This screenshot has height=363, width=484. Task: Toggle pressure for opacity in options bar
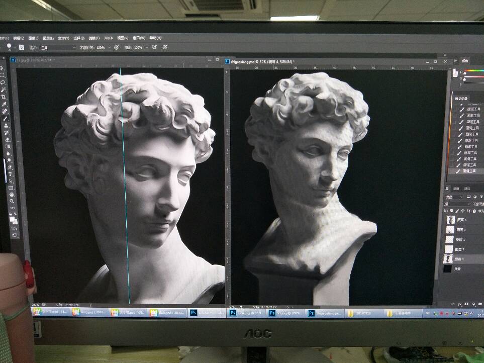point(117,47)
